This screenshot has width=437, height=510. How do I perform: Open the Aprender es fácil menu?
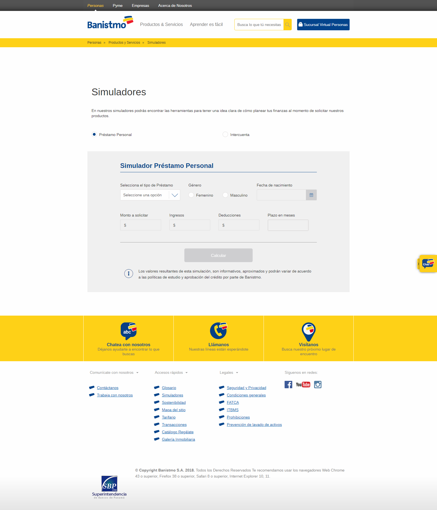tap(206, 25)
